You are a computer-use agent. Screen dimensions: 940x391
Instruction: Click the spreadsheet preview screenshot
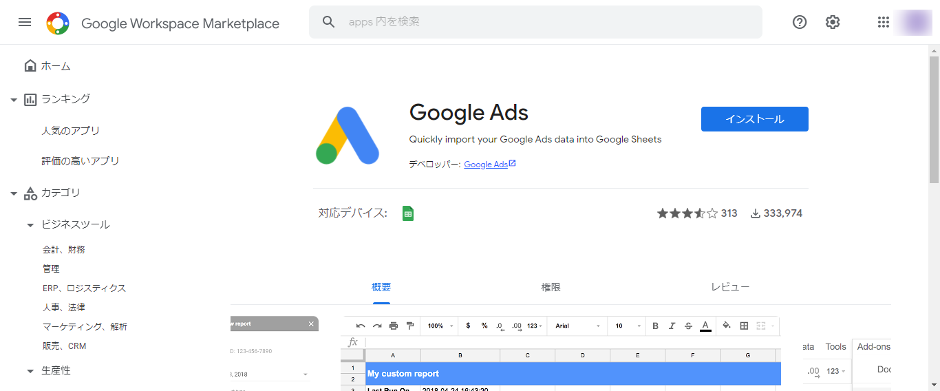coord(561,354)
